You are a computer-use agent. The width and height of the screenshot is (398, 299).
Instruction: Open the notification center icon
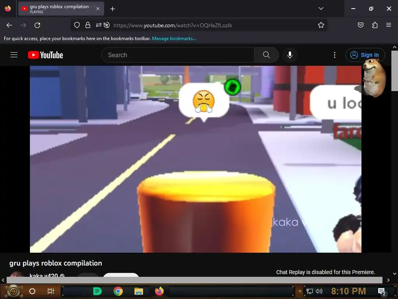point(382,292)
